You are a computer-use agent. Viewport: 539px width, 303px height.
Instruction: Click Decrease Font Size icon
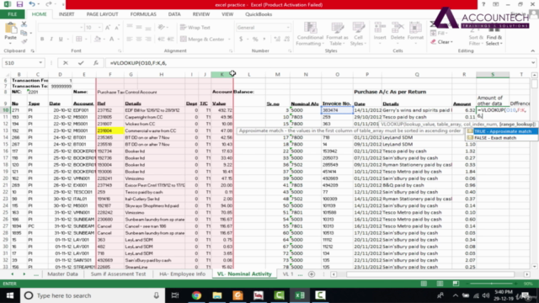coord(117,28)
